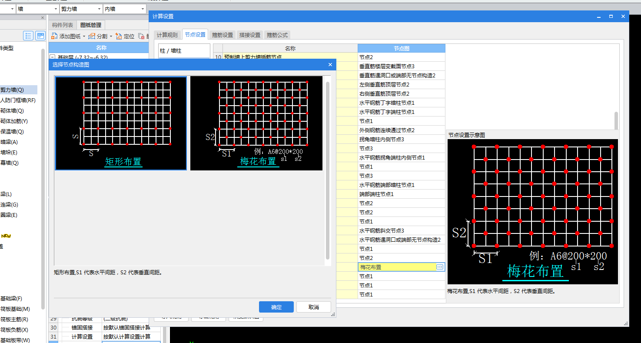Switch to the 搭接设置 tab
The height and width of the screenshot is (343, 641).
click(250, 35)
